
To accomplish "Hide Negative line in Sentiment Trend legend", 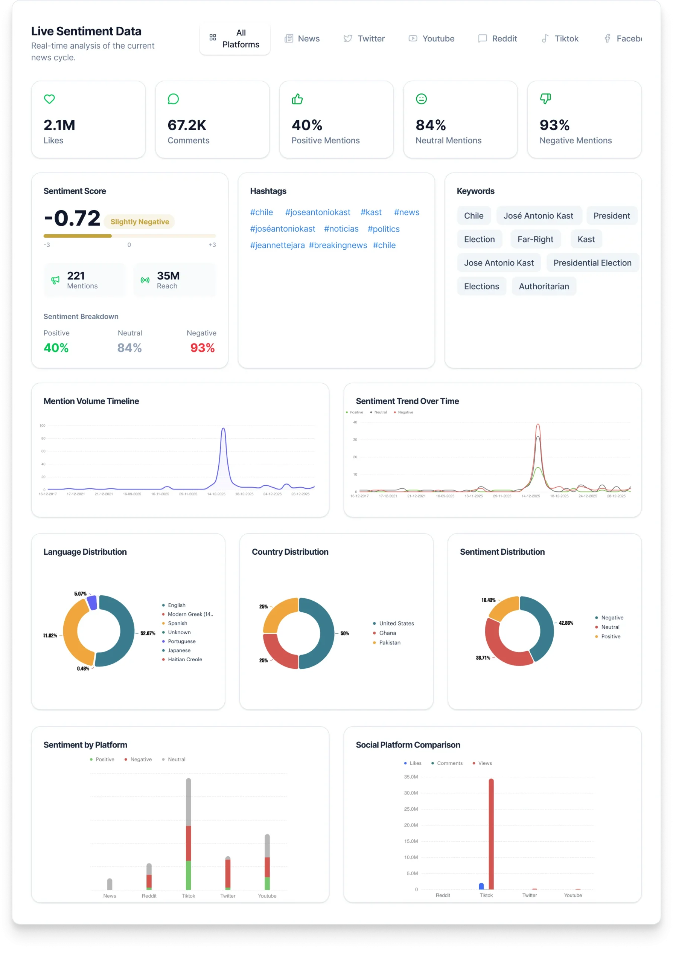I will coord(403,412).
